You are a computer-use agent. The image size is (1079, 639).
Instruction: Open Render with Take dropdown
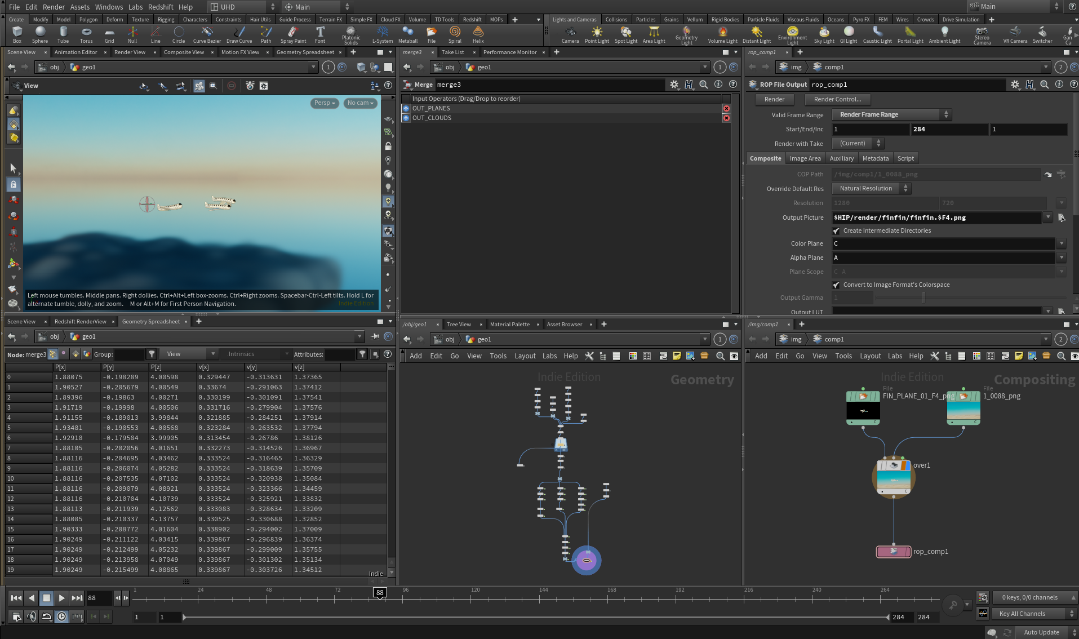858,143
